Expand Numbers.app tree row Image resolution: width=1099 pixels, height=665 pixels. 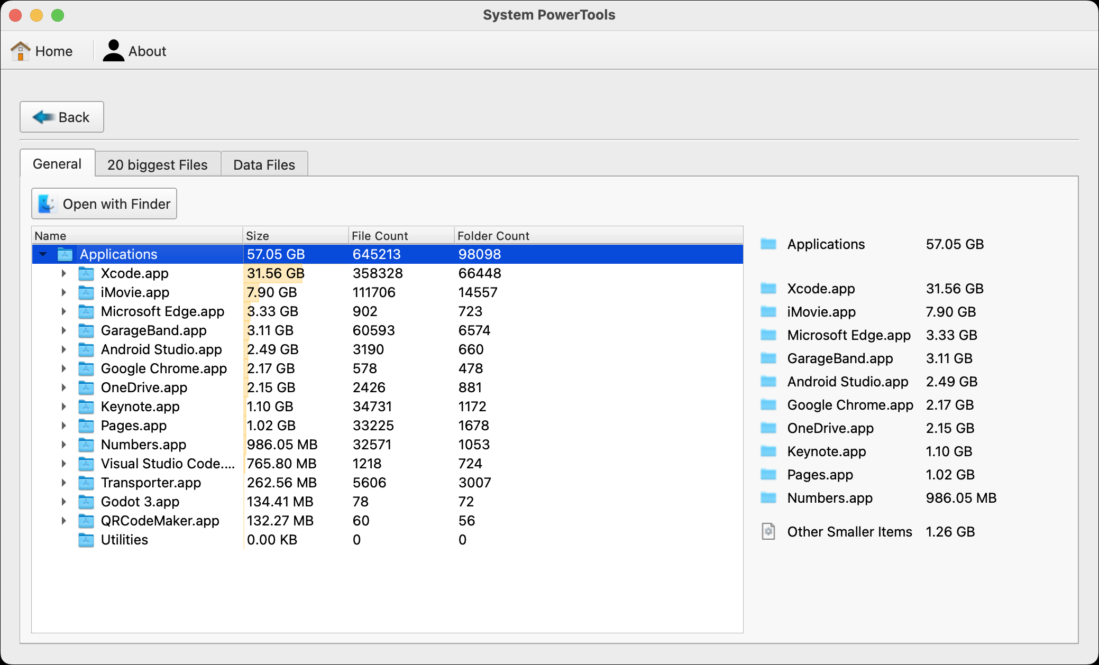(63, 445)
